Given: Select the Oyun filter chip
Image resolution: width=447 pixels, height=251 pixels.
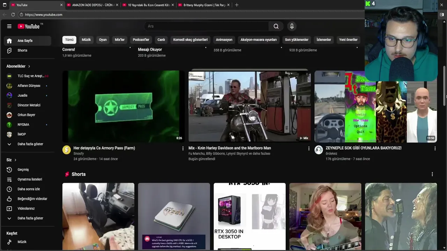Looking at the screenshot, I should coord(103,40).
